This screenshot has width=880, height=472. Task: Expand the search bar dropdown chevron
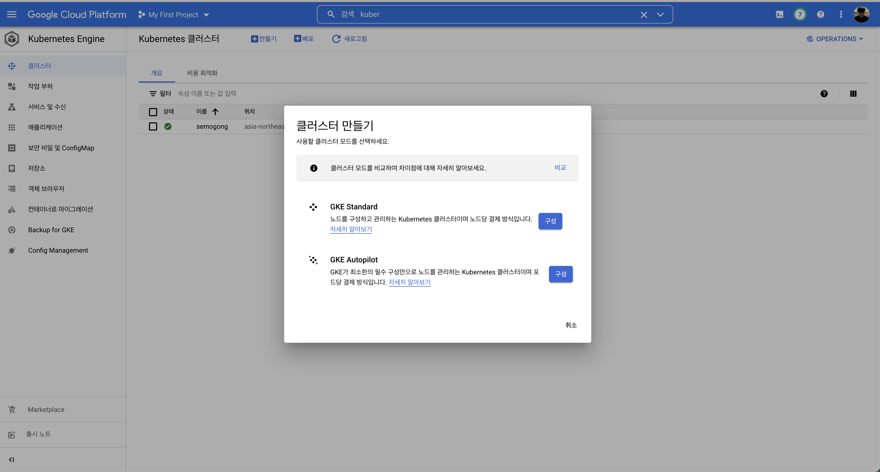click(660, 15)
